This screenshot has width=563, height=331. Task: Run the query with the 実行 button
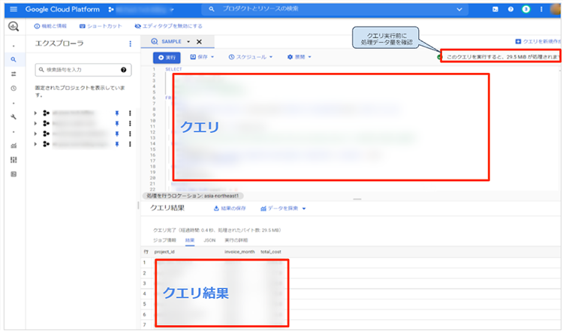coord(167,58)
